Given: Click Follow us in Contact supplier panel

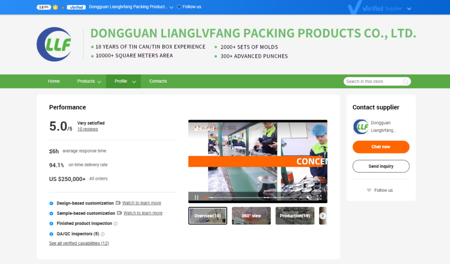Looking at the screenshot, I should point(383,190).
